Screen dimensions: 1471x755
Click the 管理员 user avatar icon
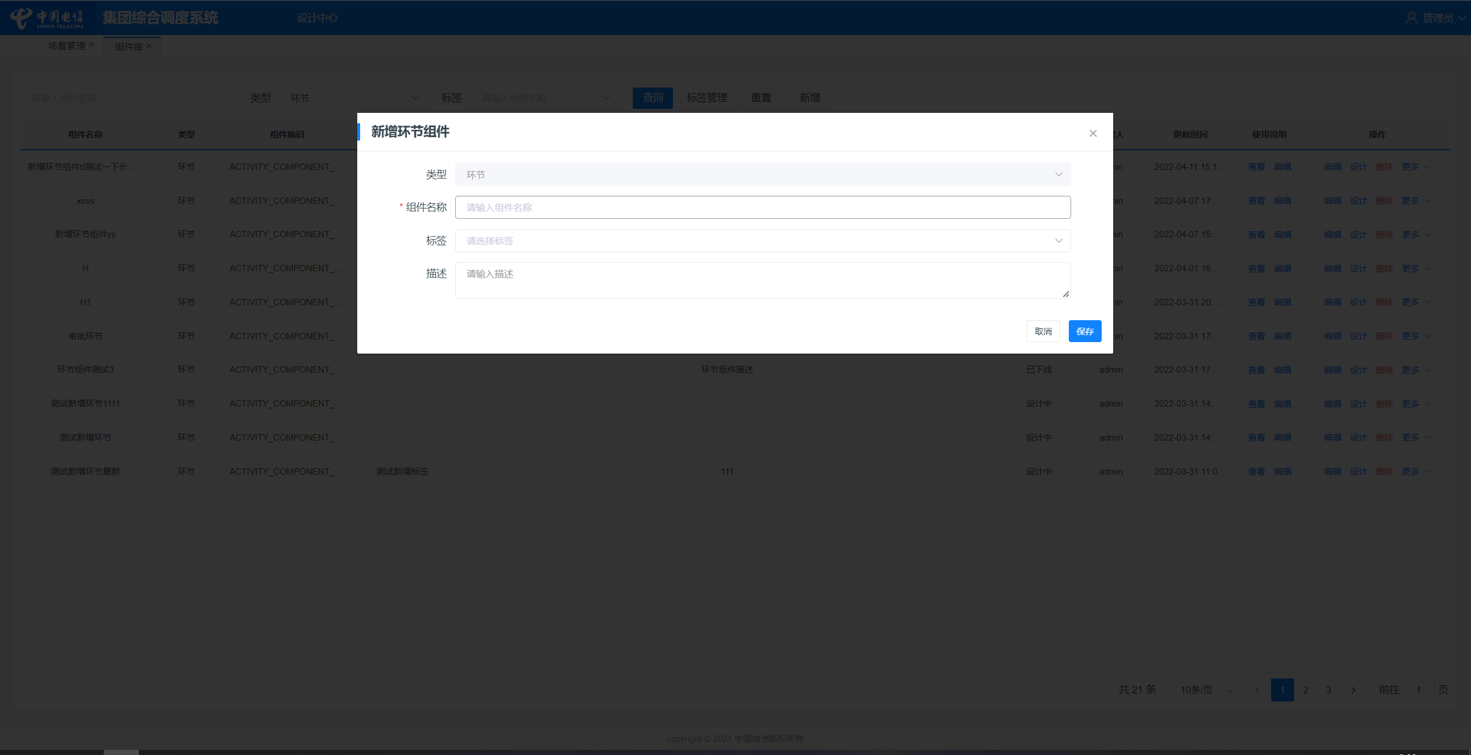pos(1411,18)
